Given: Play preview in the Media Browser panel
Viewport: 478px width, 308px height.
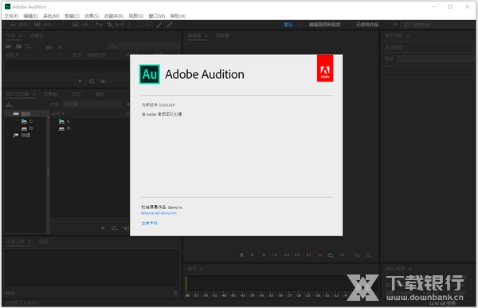Looking at the screenshot, I should [x=103, y=228].
